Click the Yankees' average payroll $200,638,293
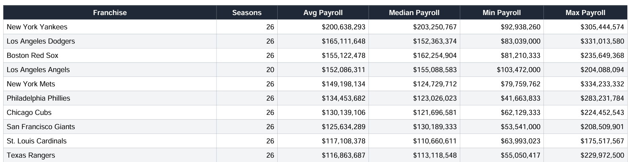Image resolution: width=640 pixels, height=162 pixels. [343, 27]
